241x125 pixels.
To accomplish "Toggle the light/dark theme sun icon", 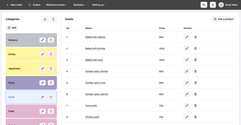I will 213,5.
